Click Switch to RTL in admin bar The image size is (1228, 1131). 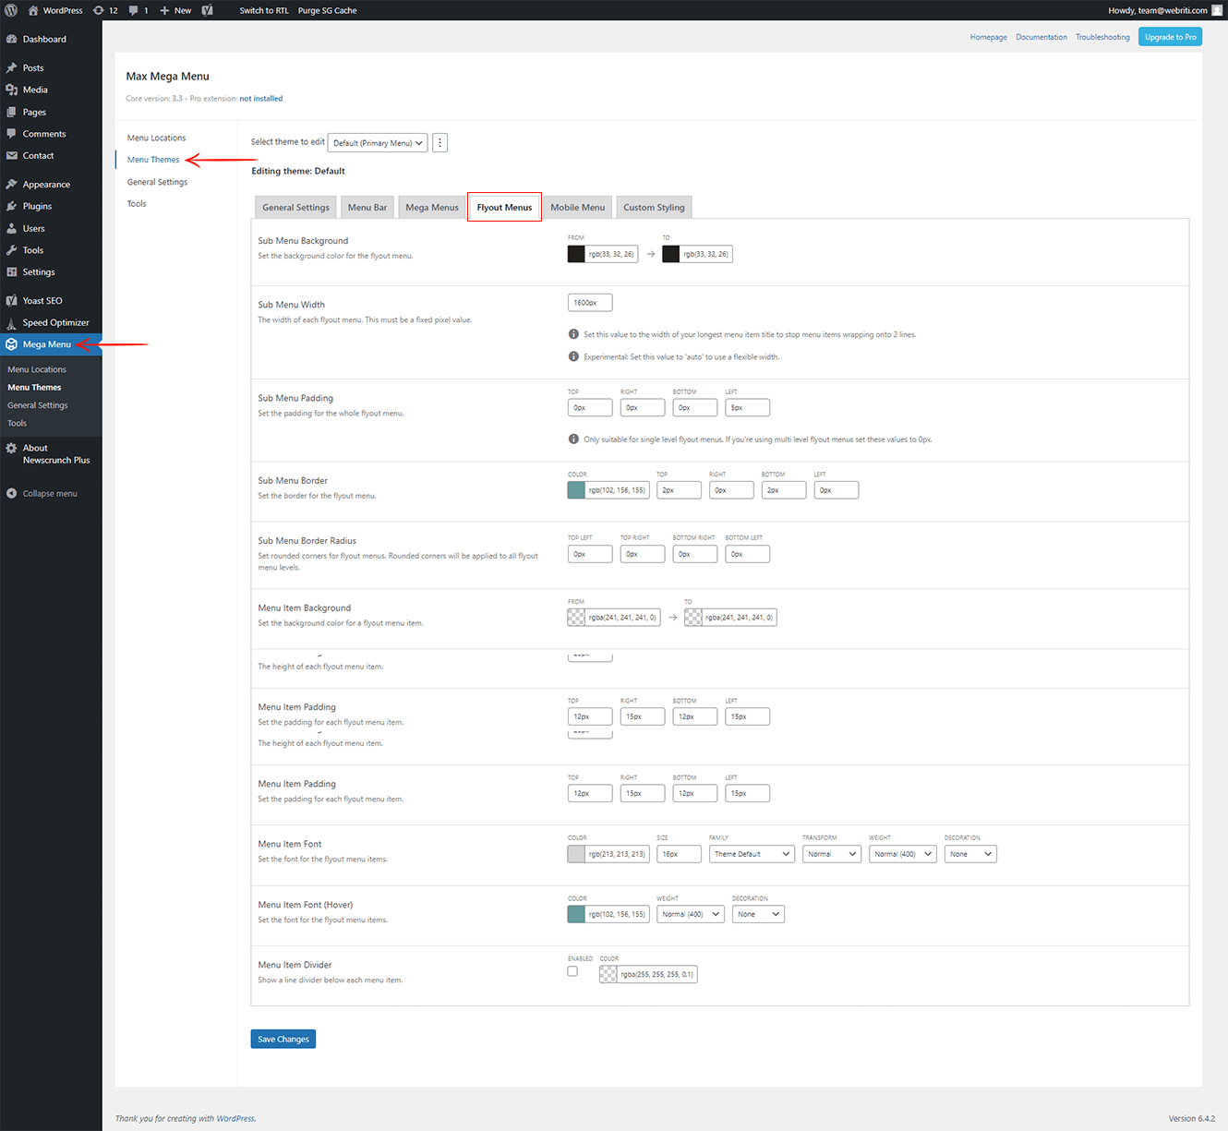coord(264,10)
